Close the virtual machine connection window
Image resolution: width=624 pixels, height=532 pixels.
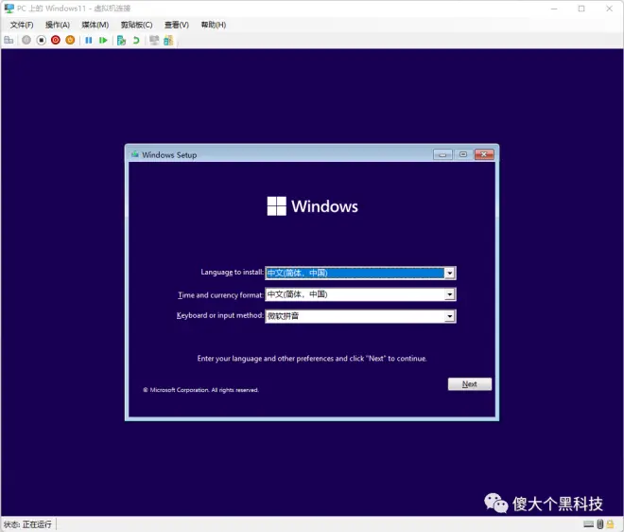pos(609,9)
